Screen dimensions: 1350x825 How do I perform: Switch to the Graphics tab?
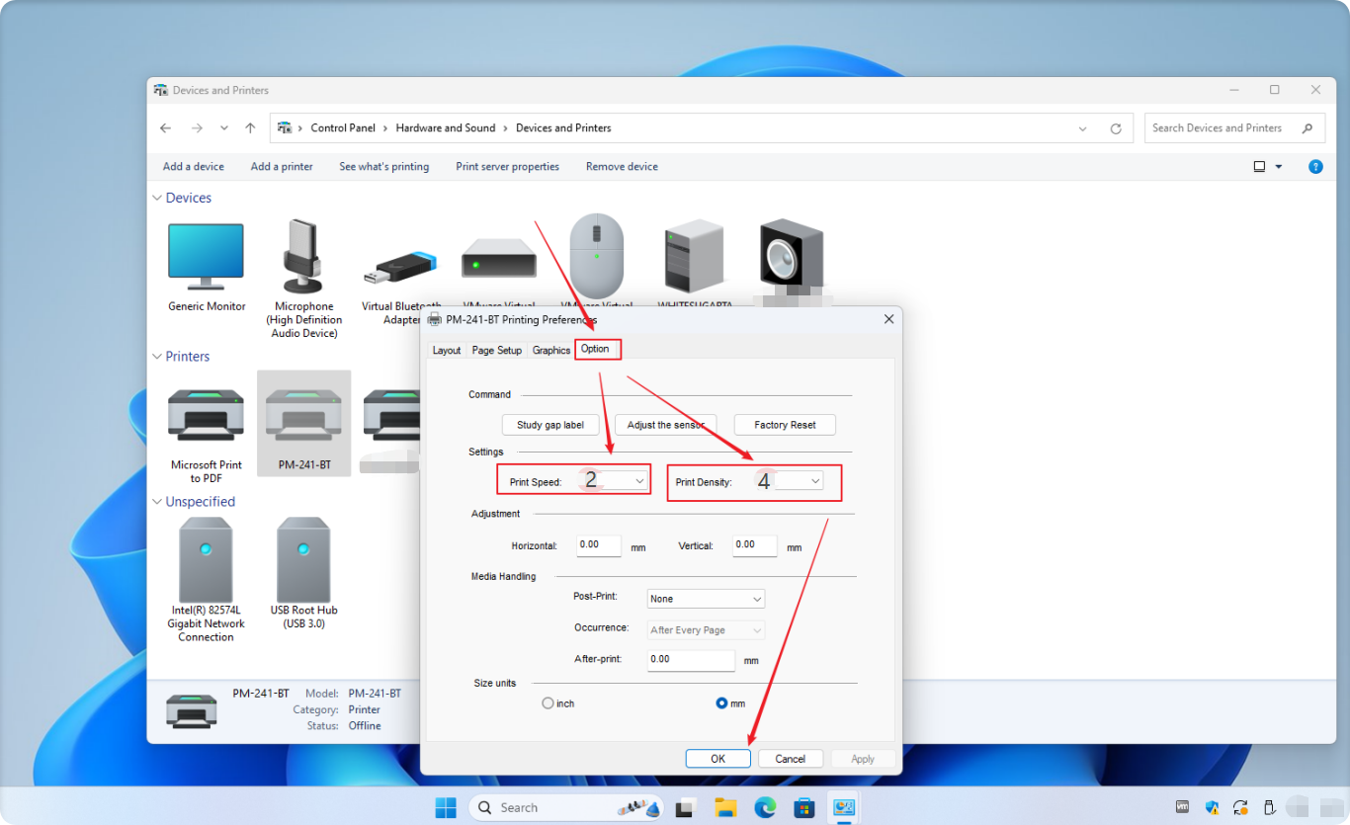pyautogui.click(x=551, y=351)
